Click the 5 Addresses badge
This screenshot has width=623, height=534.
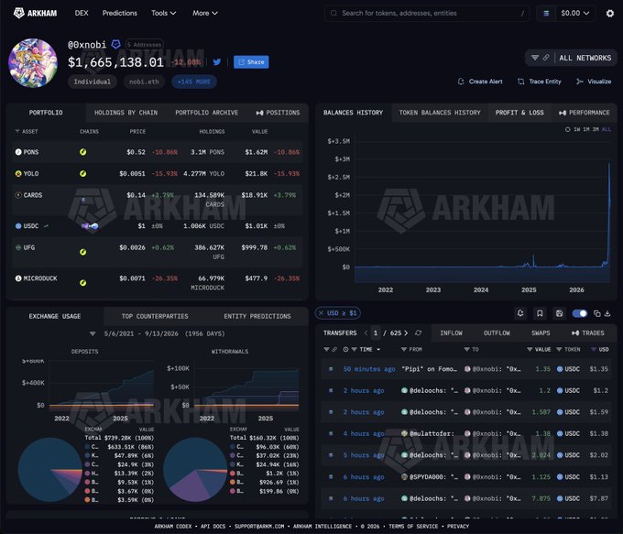click(x=144, y=45)
